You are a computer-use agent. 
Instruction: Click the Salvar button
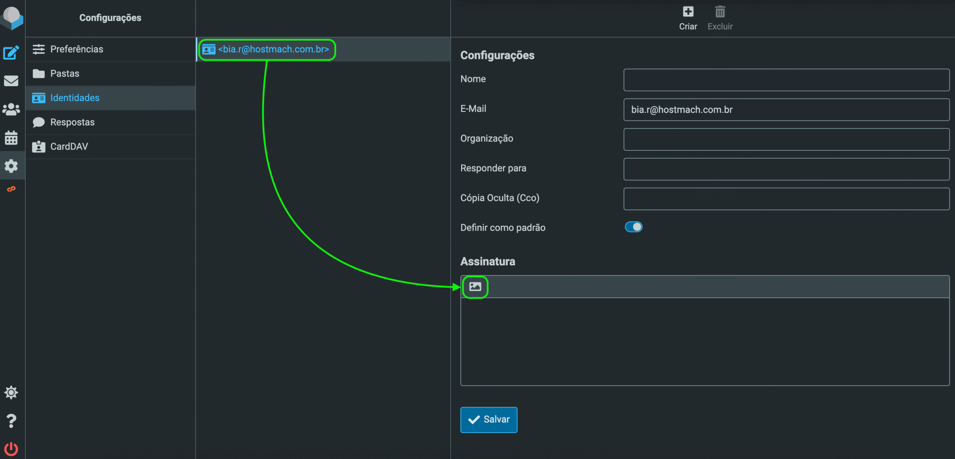tap(489, 420)
